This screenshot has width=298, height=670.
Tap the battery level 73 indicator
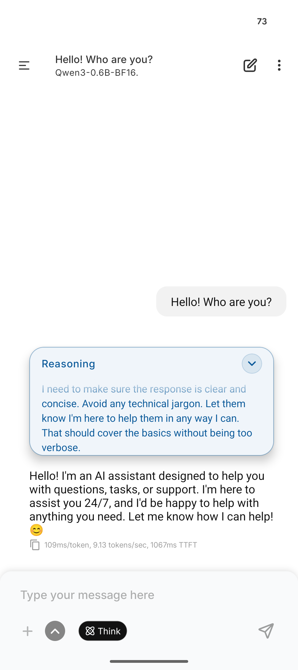(262, 21)
